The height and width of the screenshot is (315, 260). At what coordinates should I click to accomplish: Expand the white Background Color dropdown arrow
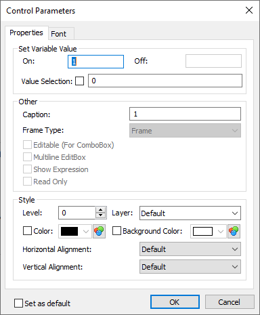coord(221,232)
